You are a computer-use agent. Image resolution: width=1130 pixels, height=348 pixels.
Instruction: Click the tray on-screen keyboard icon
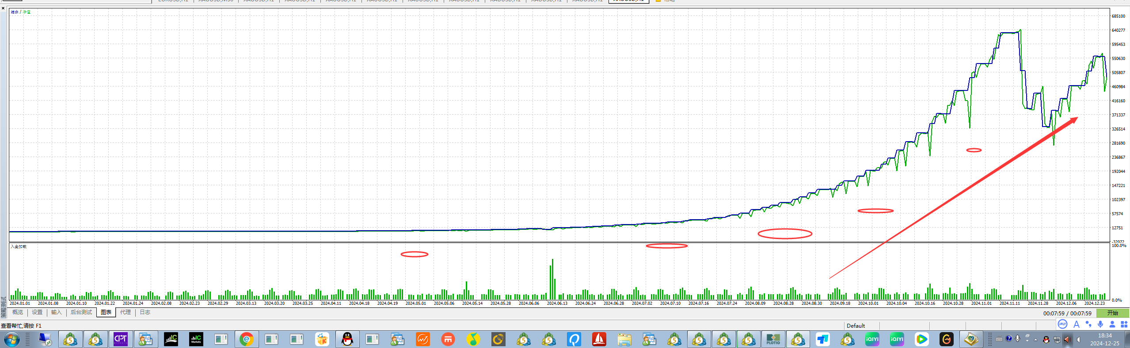pos(999,339)
